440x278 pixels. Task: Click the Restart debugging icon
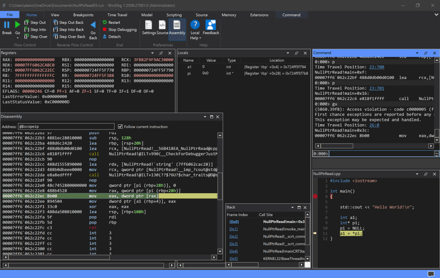tap(105, 22)
